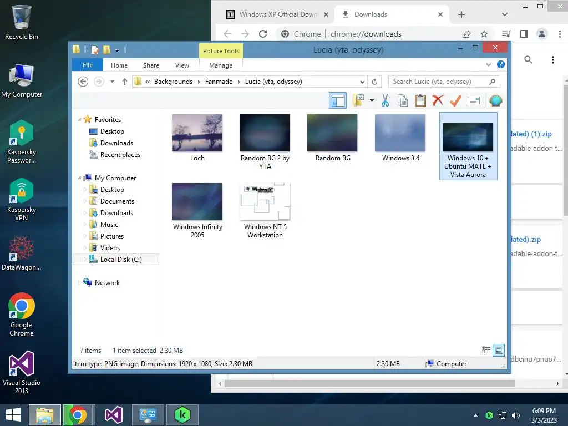Select the Loch image thumbnail
The height and width of the screenshot is (426, 568).
(197, 133)
